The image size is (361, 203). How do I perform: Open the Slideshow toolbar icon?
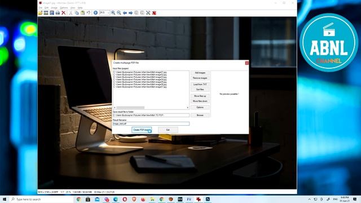[46, 13]
